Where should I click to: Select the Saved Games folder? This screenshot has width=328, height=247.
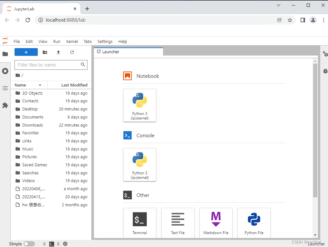tap(51, 165)
